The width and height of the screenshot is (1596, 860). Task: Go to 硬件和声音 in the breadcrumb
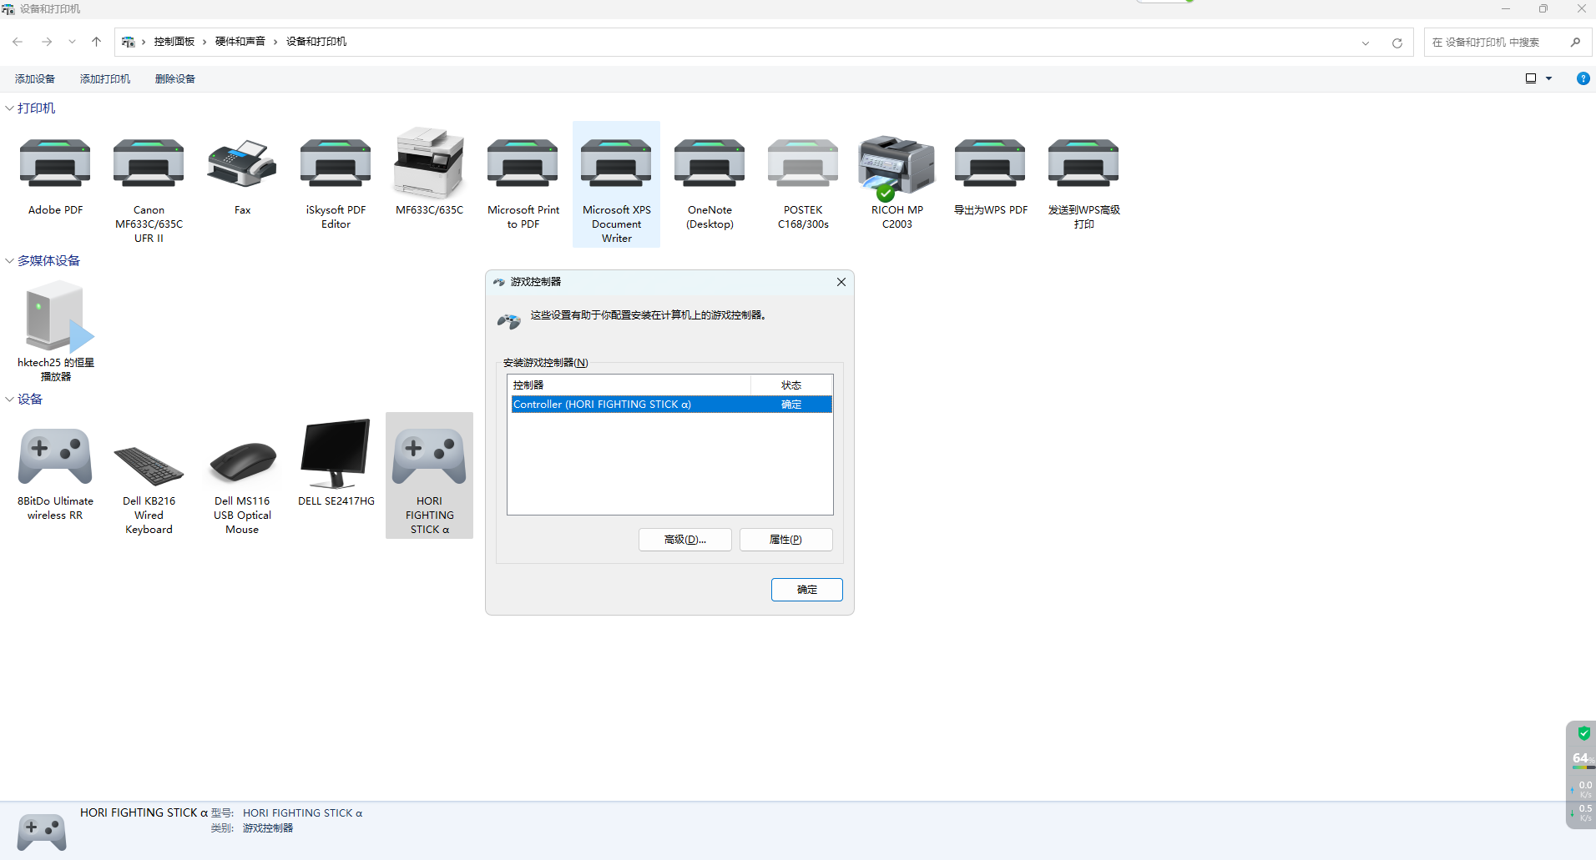tap(240, 42)
